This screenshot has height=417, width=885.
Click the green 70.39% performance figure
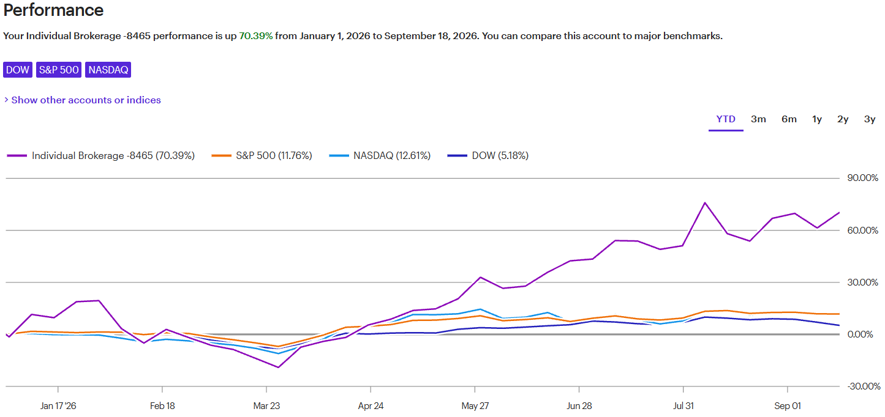click(256, 35)
